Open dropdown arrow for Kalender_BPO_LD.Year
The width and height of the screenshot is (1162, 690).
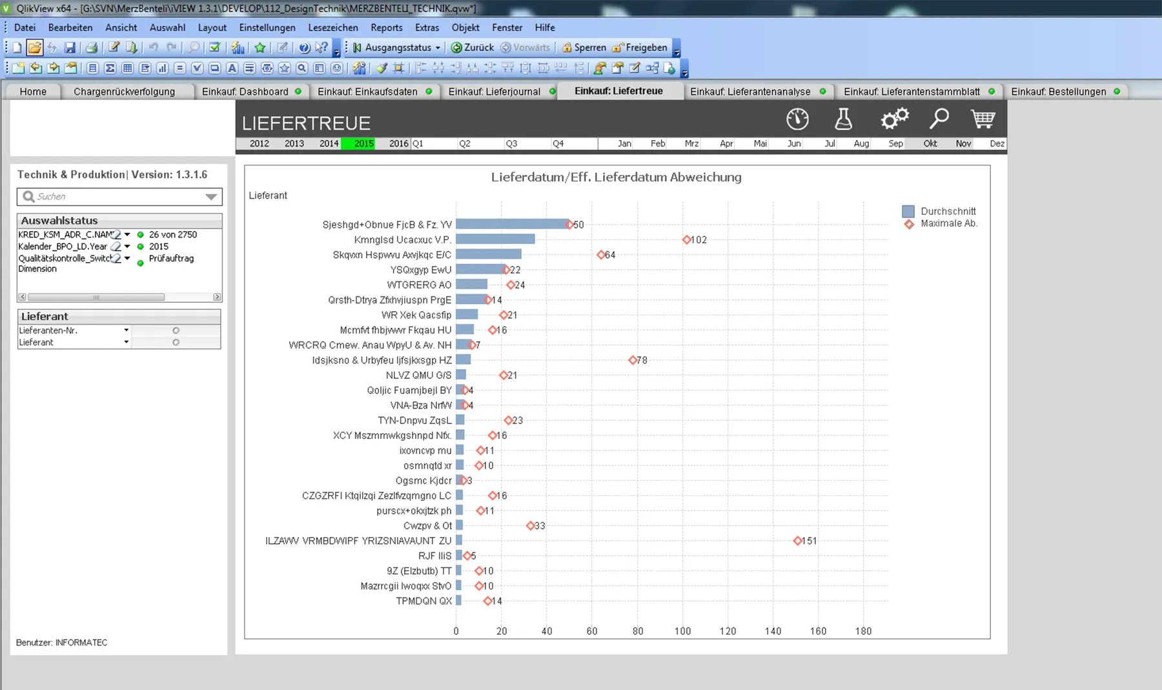pos(127,247)
